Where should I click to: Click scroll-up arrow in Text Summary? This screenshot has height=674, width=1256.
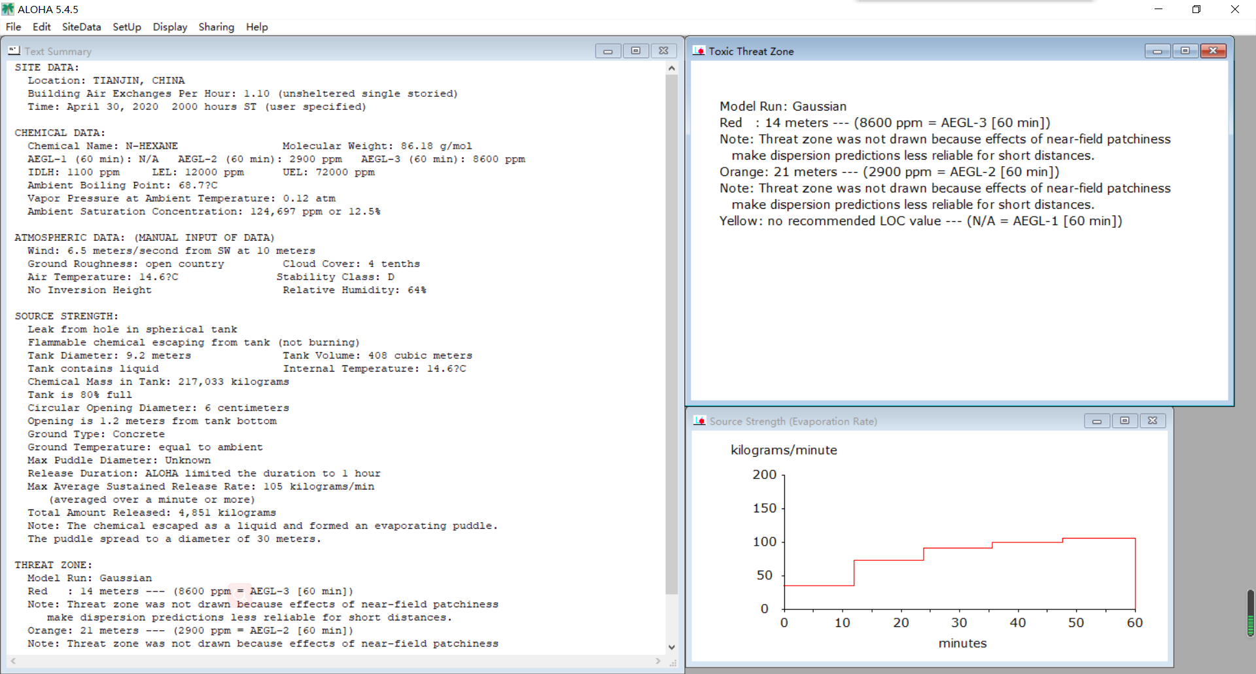click(672, 68)
